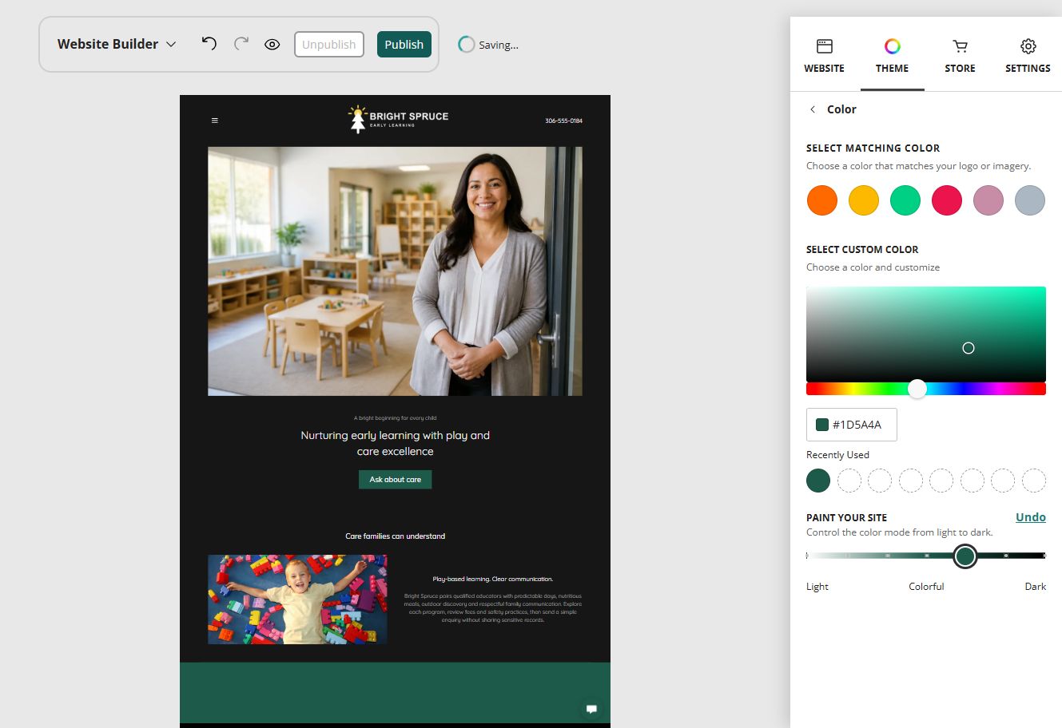Viewport: 1062px width, 728px height.
Task: Click the redo arrow in the toolbar
Action: (x=241, y=44)
